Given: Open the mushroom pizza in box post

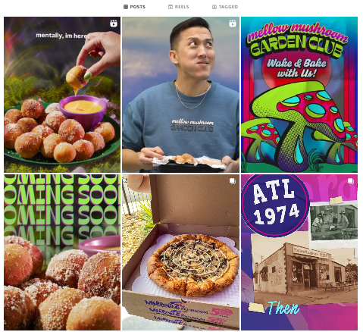Looking at the screenshot, I should (x=180, y=252).
